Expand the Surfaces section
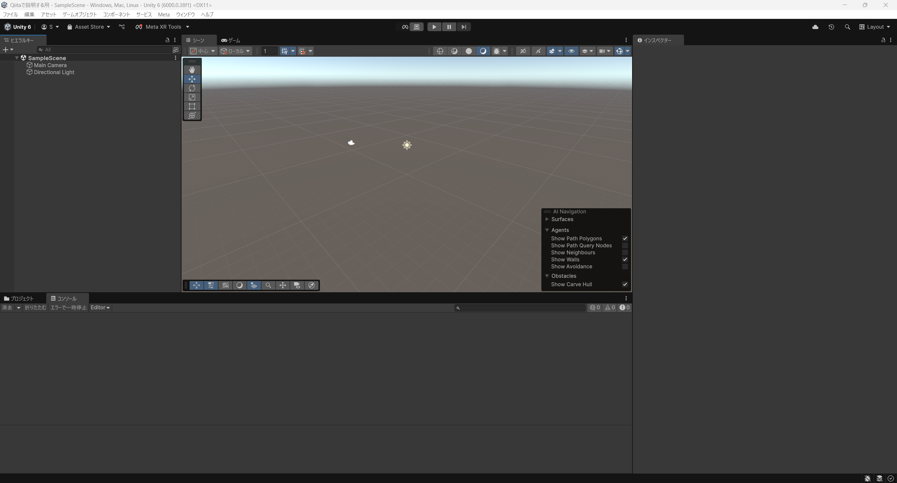The image size is (897, 483). tap(547, 219)
